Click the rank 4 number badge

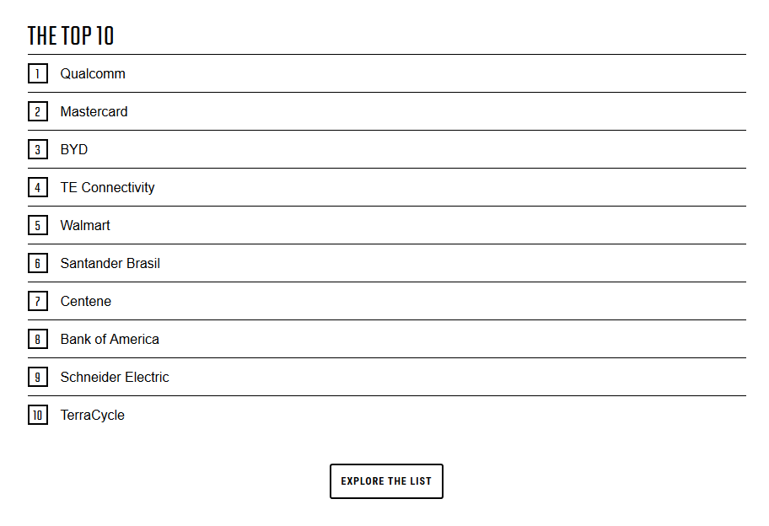(38, 187)
